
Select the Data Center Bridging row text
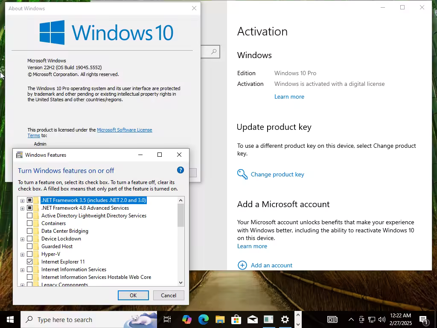coord(65,231)
